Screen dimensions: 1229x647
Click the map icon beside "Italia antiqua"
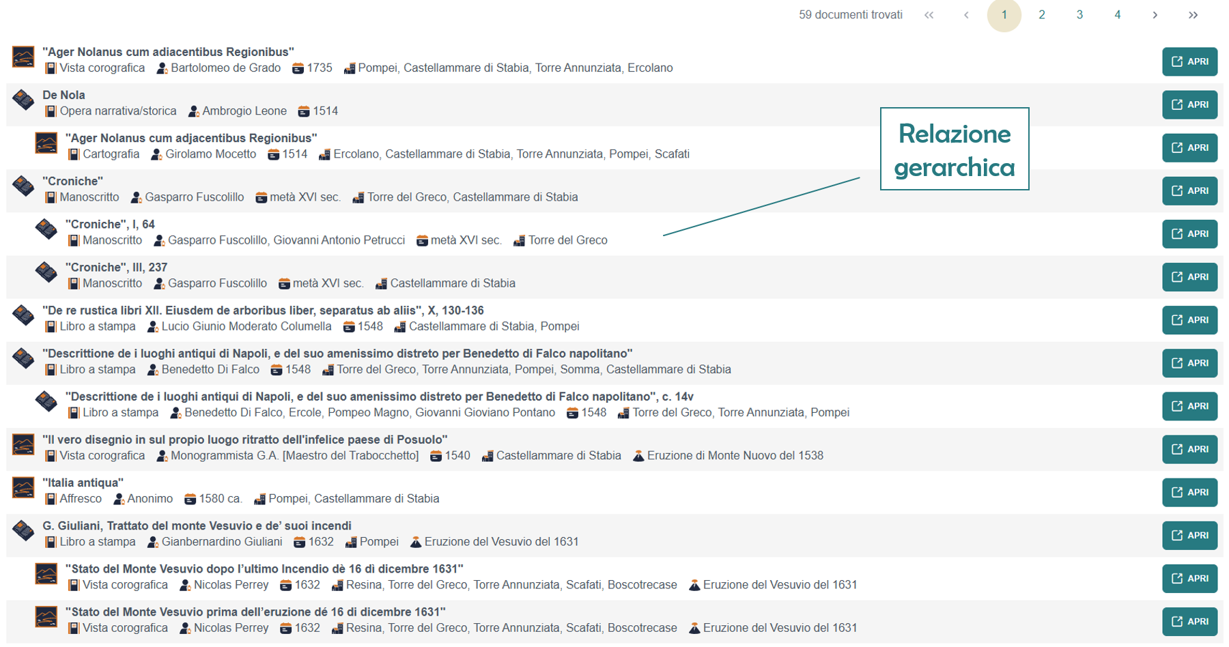[23, 487]
